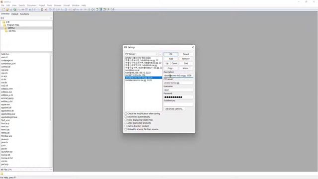
Task: Select first account in FTP account list
Action: 144,58
